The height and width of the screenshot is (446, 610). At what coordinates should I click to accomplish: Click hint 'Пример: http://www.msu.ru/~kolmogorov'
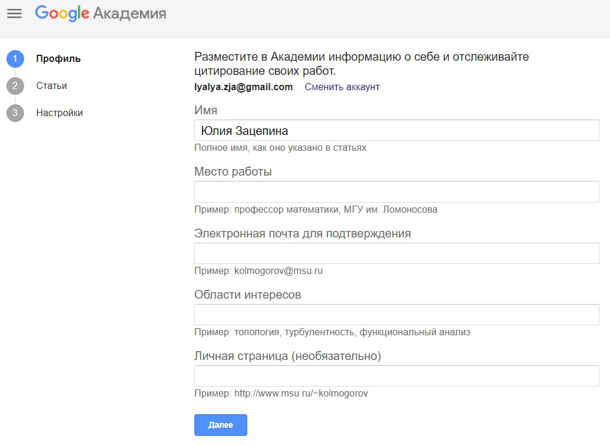pyautogui.click(x=281, y=393)
